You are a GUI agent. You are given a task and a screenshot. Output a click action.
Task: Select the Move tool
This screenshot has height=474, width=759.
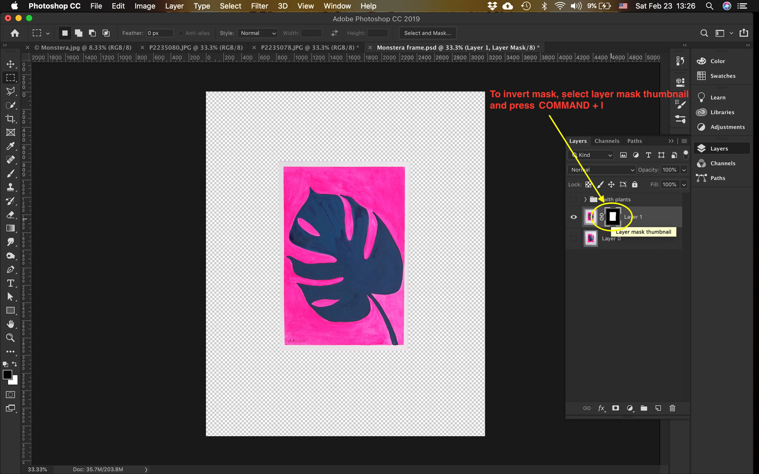pyautogui.click(x=10, y=64)
